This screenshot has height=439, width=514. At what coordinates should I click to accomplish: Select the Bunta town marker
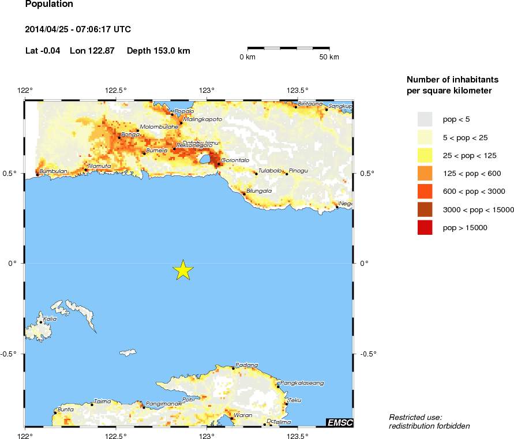55,412
